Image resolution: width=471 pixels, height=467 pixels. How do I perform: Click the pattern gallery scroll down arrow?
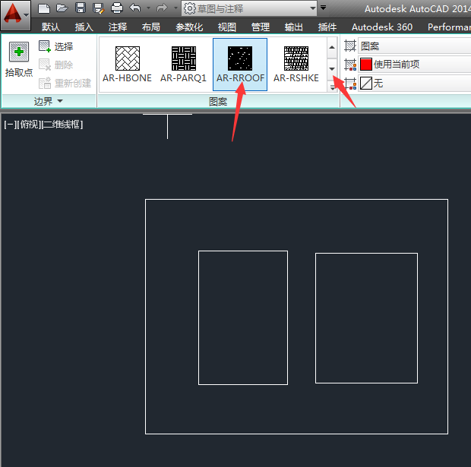coord(332,69)
